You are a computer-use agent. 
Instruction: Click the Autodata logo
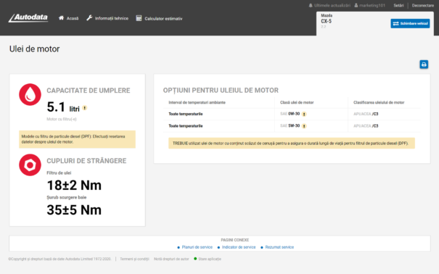point(28,18)
